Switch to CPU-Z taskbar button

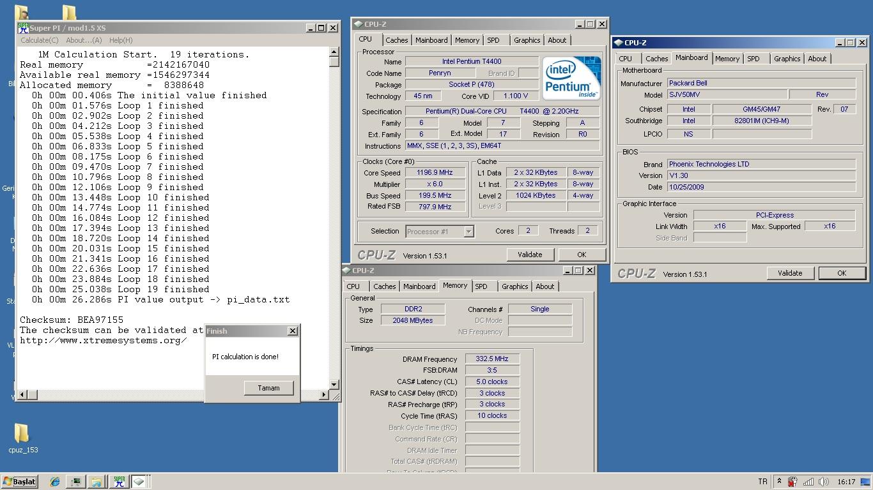[x=140, y=482]
